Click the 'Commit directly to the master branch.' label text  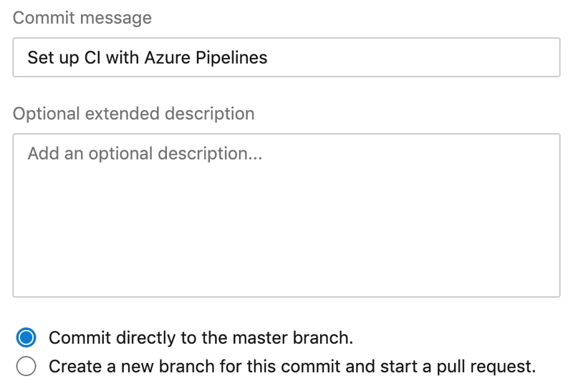click(x=201, y=337)
